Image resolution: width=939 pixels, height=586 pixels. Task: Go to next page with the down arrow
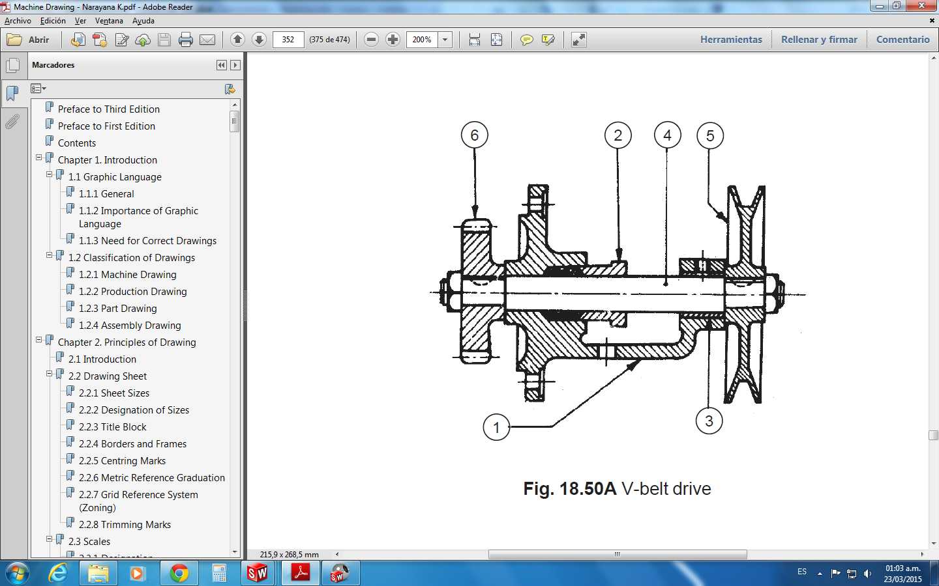259,40
